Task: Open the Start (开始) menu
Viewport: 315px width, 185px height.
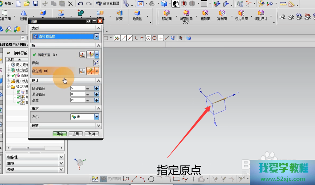Action: click(x=7, y=3)
